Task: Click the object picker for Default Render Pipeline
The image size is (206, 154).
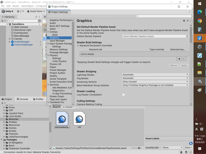Action: (187, 36)
